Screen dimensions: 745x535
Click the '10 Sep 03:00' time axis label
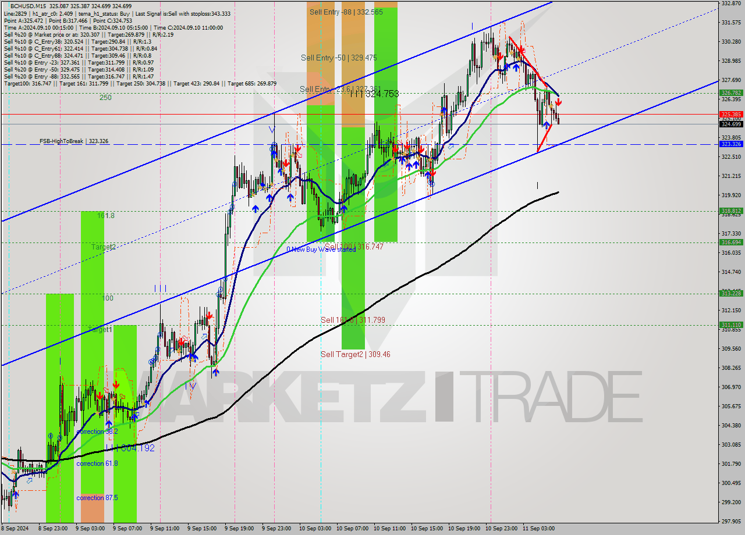coord(314,529)
